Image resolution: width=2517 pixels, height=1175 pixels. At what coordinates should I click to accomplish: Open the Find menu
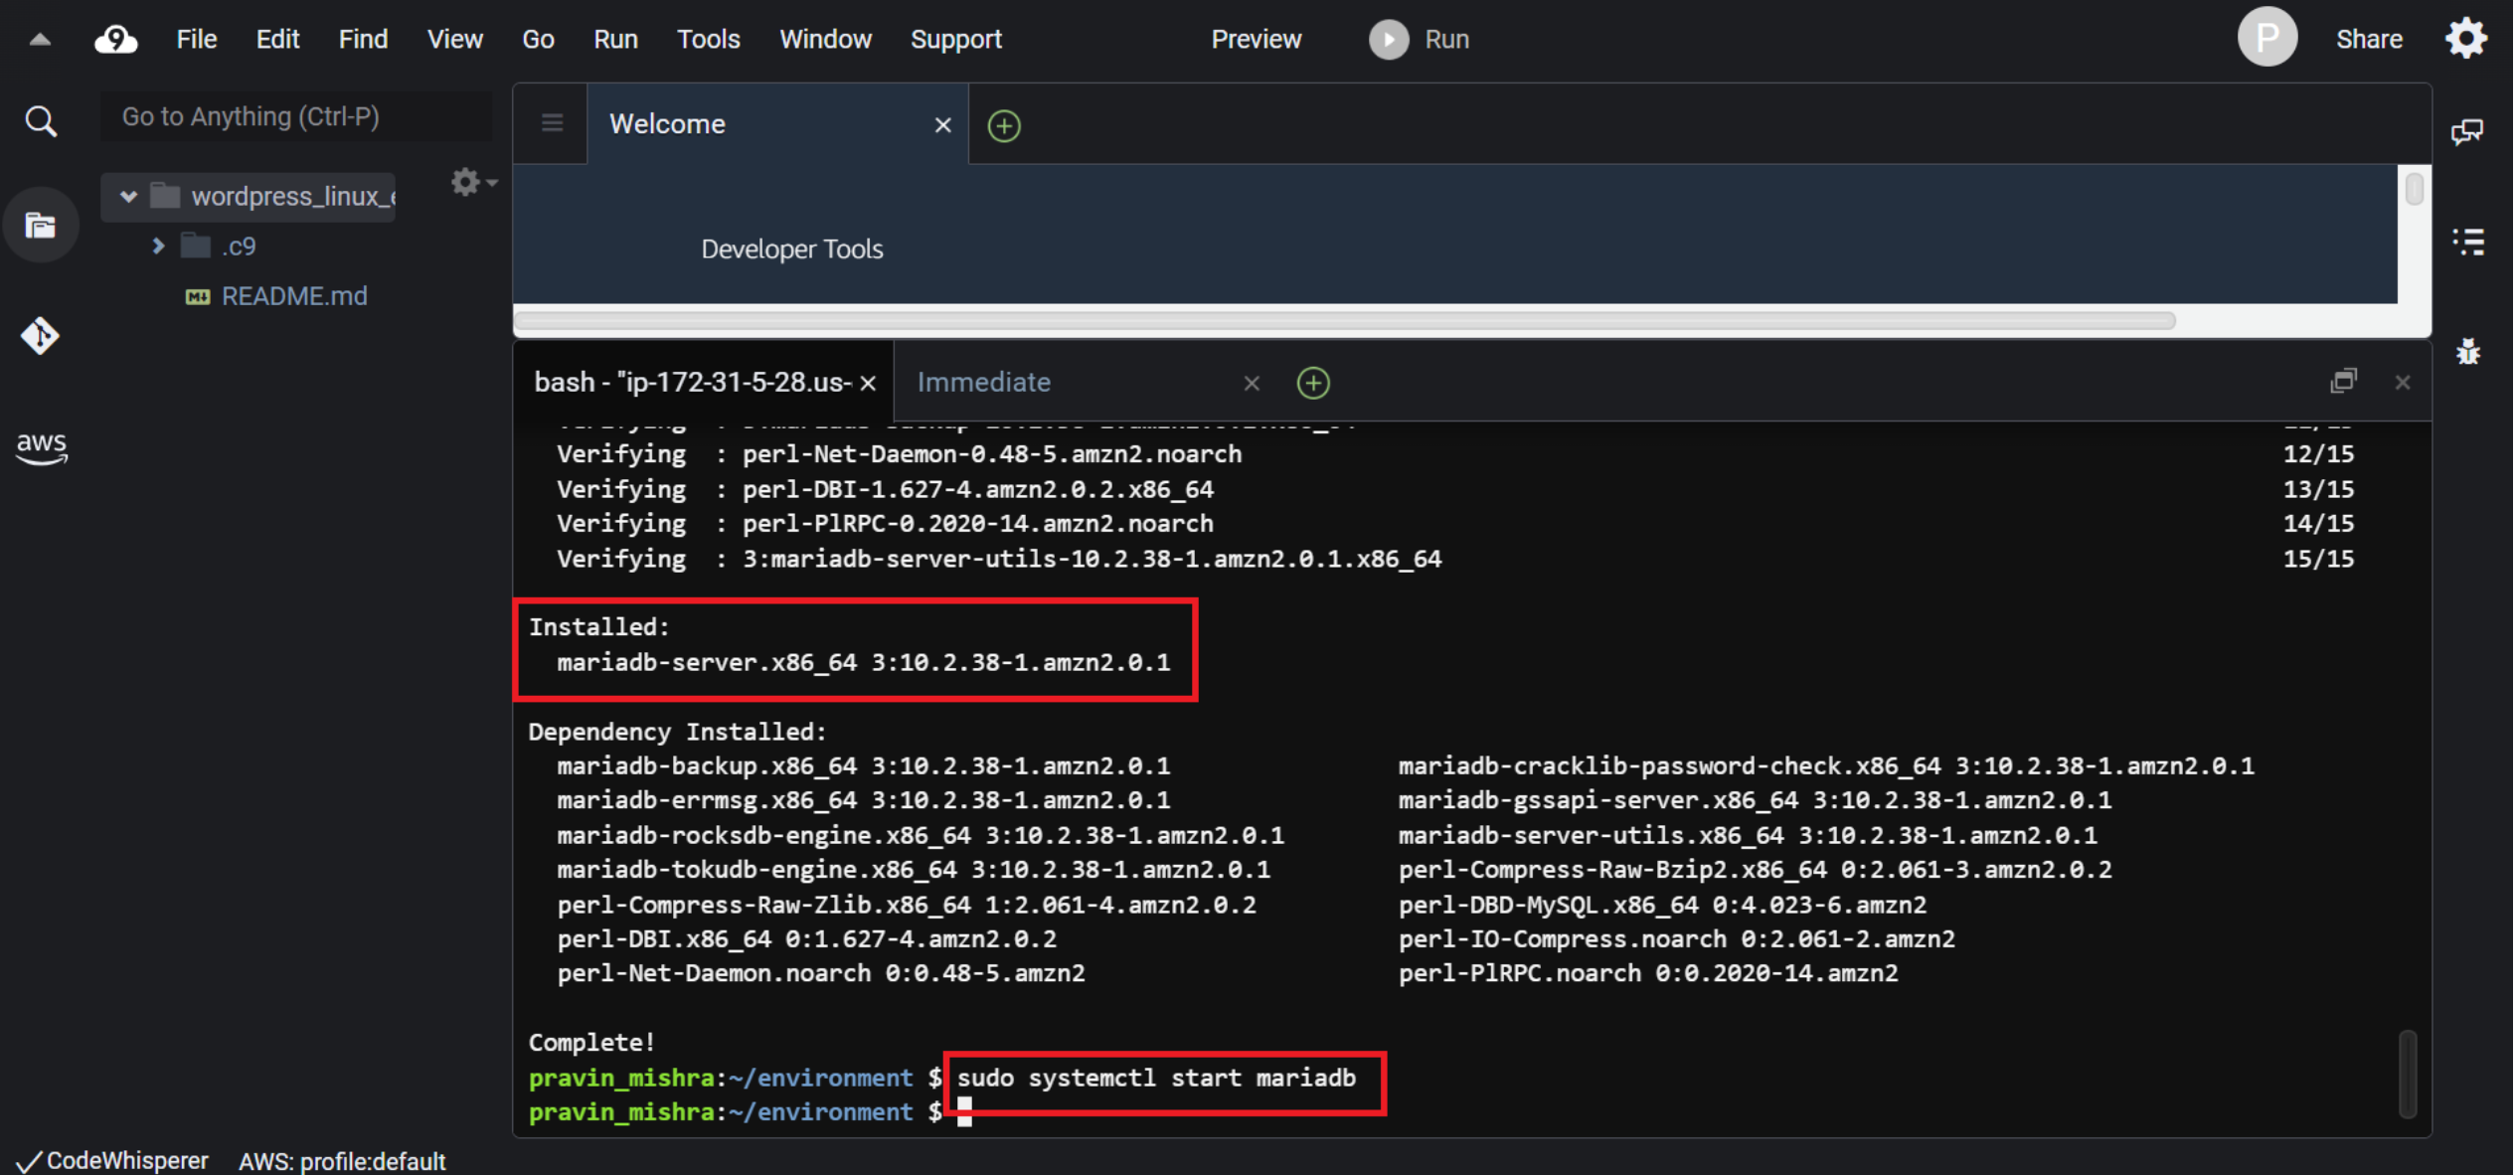tap(363, 39)
